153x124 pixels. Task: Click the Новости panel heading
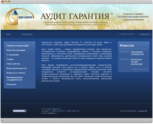(127, 45)
